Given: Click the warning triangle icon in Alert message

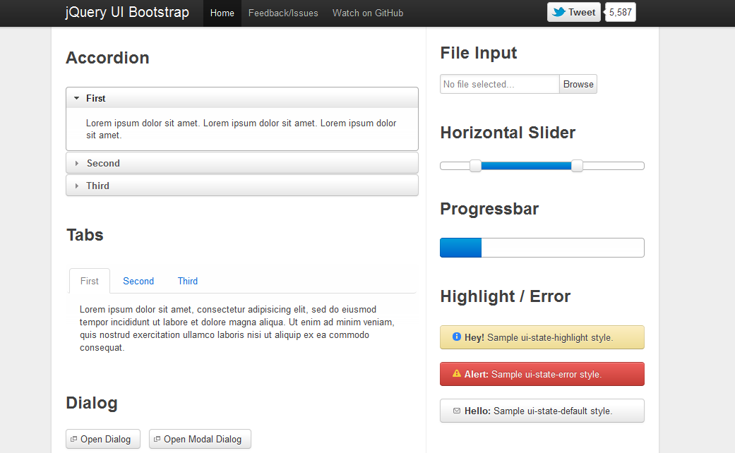Looking at the screenshot, I should pyautogui.click(x=457, y=374).
